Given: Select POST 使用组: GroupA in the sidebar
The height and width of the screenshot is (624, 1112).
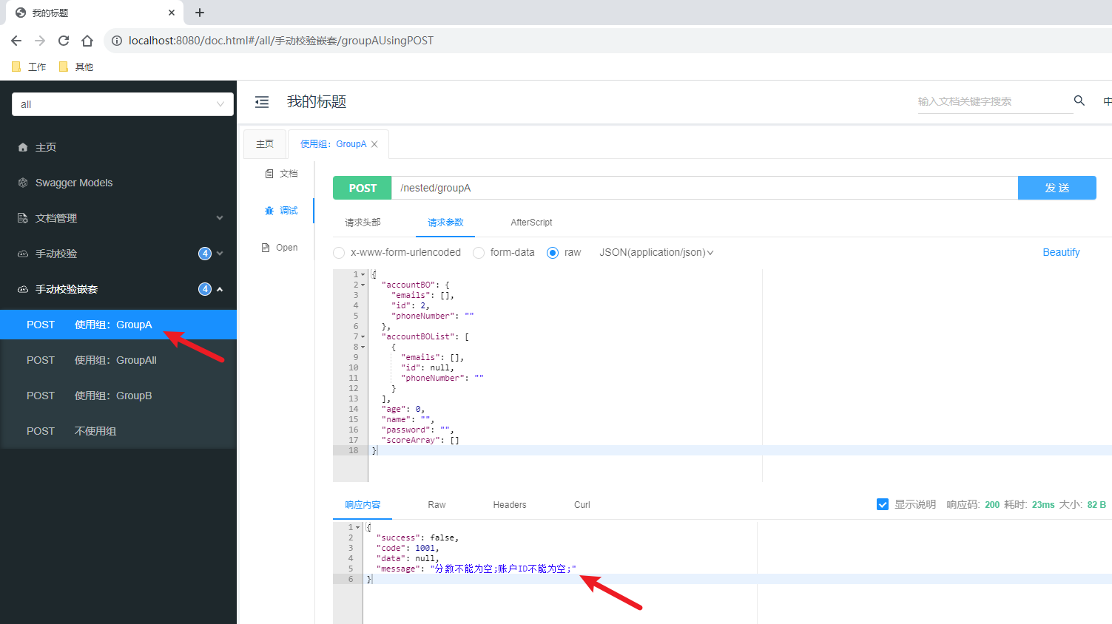Looking at the screenshot, I should click(x=118, y=325).
